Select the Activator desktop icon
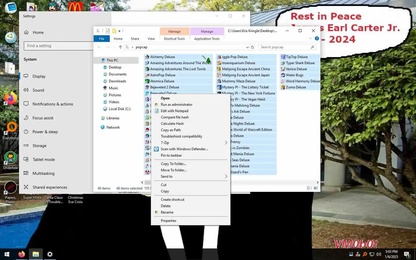Screen dimensions: 416x260 click(x=11, y=71)
